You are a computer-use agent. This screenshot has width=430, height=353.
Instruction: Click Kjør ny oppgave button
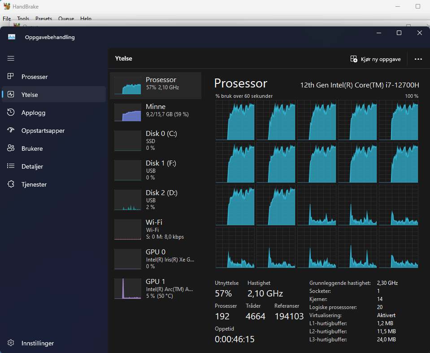pos(376,59)
